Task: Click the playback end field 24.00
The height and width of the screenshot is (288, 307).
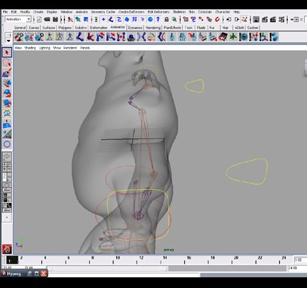Action: (x=297, y=268)
